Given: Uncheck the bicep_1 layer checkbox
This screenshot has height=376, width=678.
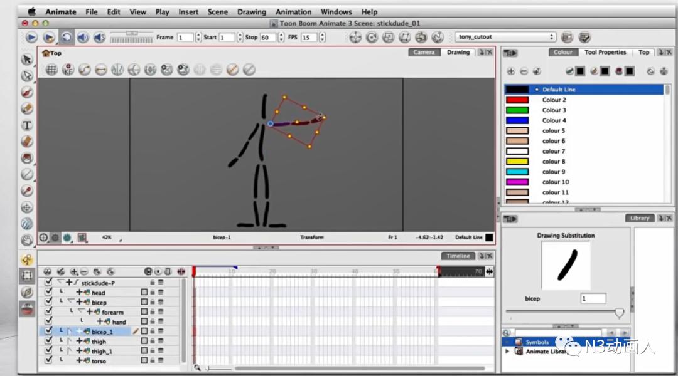Looking at the screenshot, I should 48,331.
